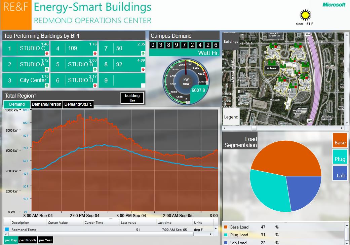The image size is (350, 245).
Task: Click the "7:00 AM Sep-05" last time cell
Action: pyautogui.click(x=174, y=230)
